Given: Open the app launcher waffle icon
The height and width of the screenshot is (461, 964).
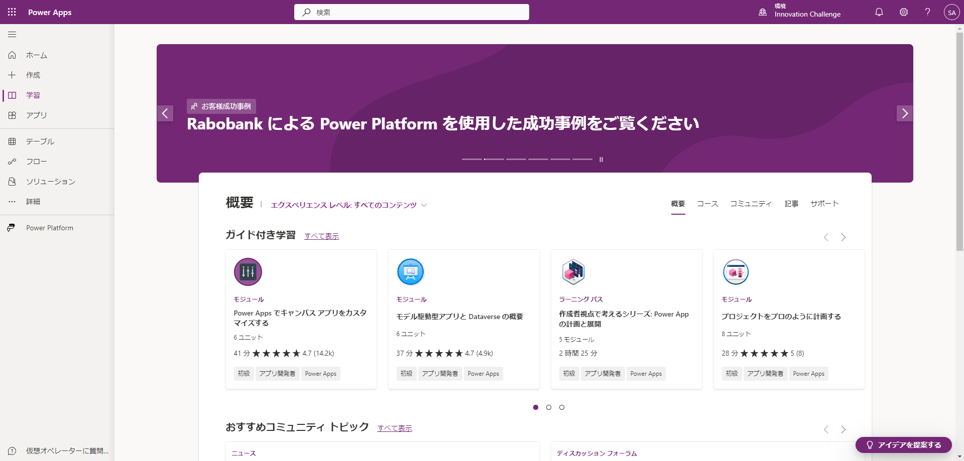Looking at the screenshot, I should 12,12.
